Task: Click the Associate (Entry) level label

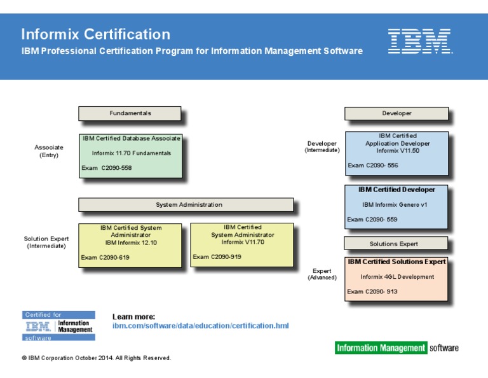Action: pyautogui.click(x=49, y=151)
